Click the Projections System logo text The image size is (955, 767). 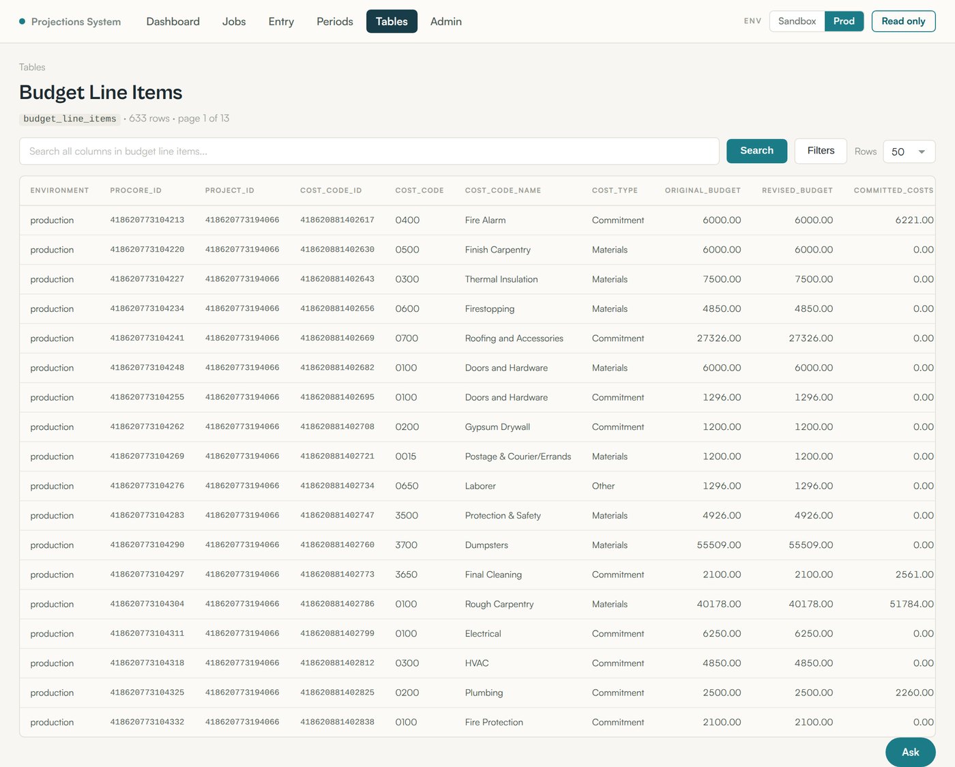(x=76, y=22)
